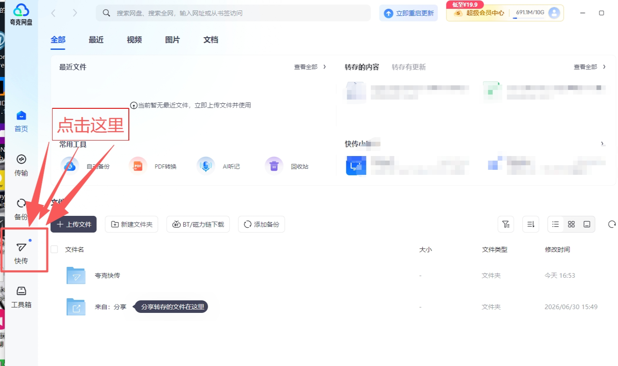Open the 来自：分享 folder name
The image size is (618, 366).
tap(111, 307)
